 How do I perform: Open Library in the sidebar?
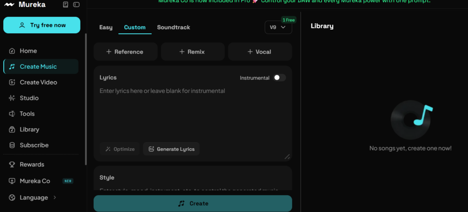point(41,129)
